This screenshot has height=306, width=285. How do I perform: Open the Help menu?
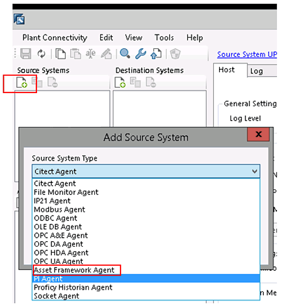(195, 38)
